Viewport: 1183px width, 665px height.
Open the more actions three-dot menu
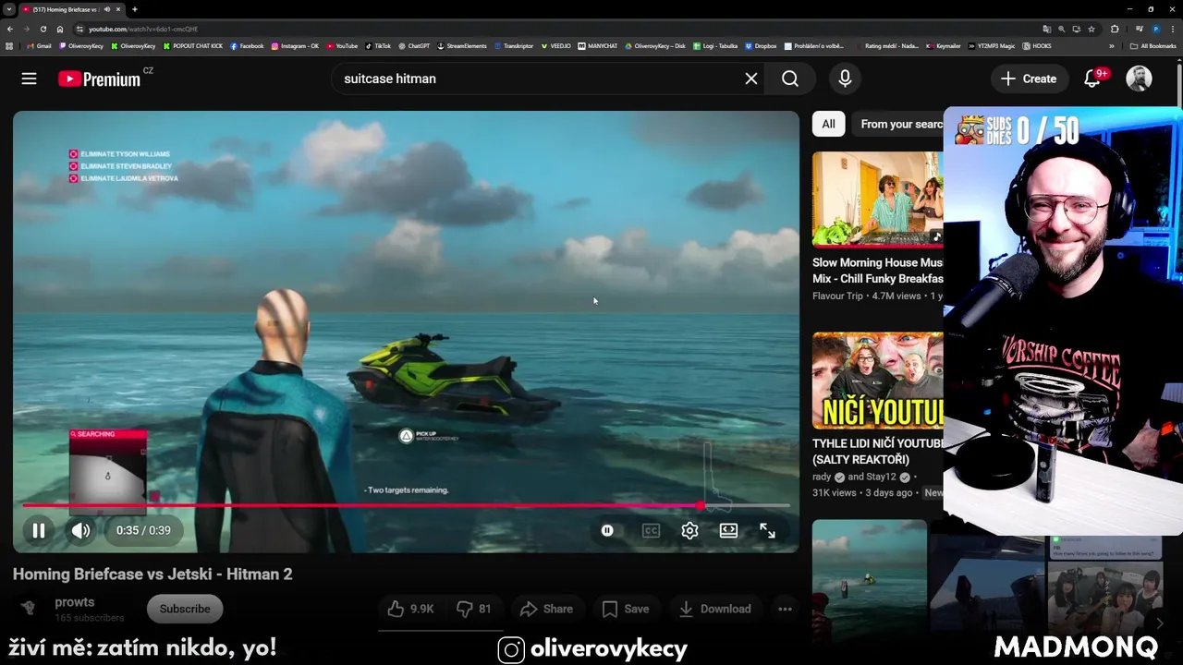click(x=785, y=609)
